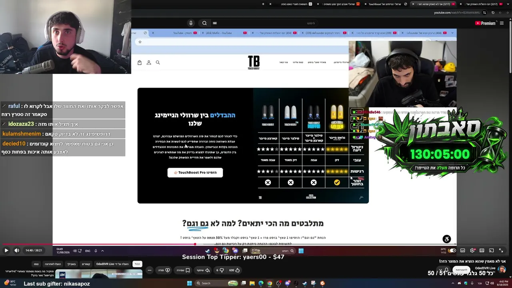Image resolution: width=512 pixels, height=288 pixels.
Task: Save the video with the bookmark button
Action: click(x=183, y=270)
